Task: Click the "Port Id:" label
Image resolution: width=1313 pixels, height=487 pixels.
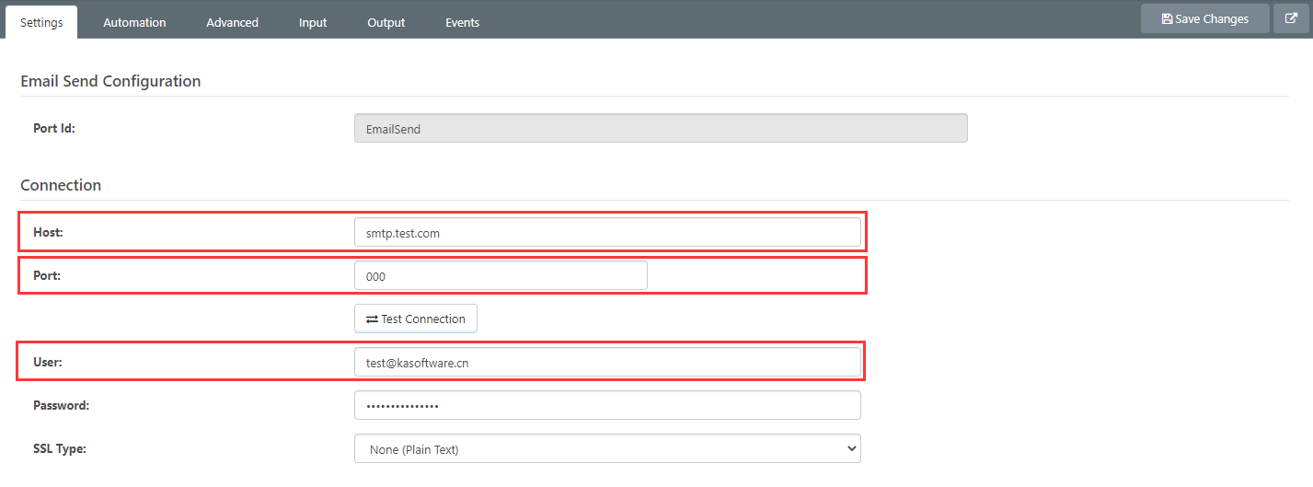Action: pyautogui.click(x=54, y=129)
